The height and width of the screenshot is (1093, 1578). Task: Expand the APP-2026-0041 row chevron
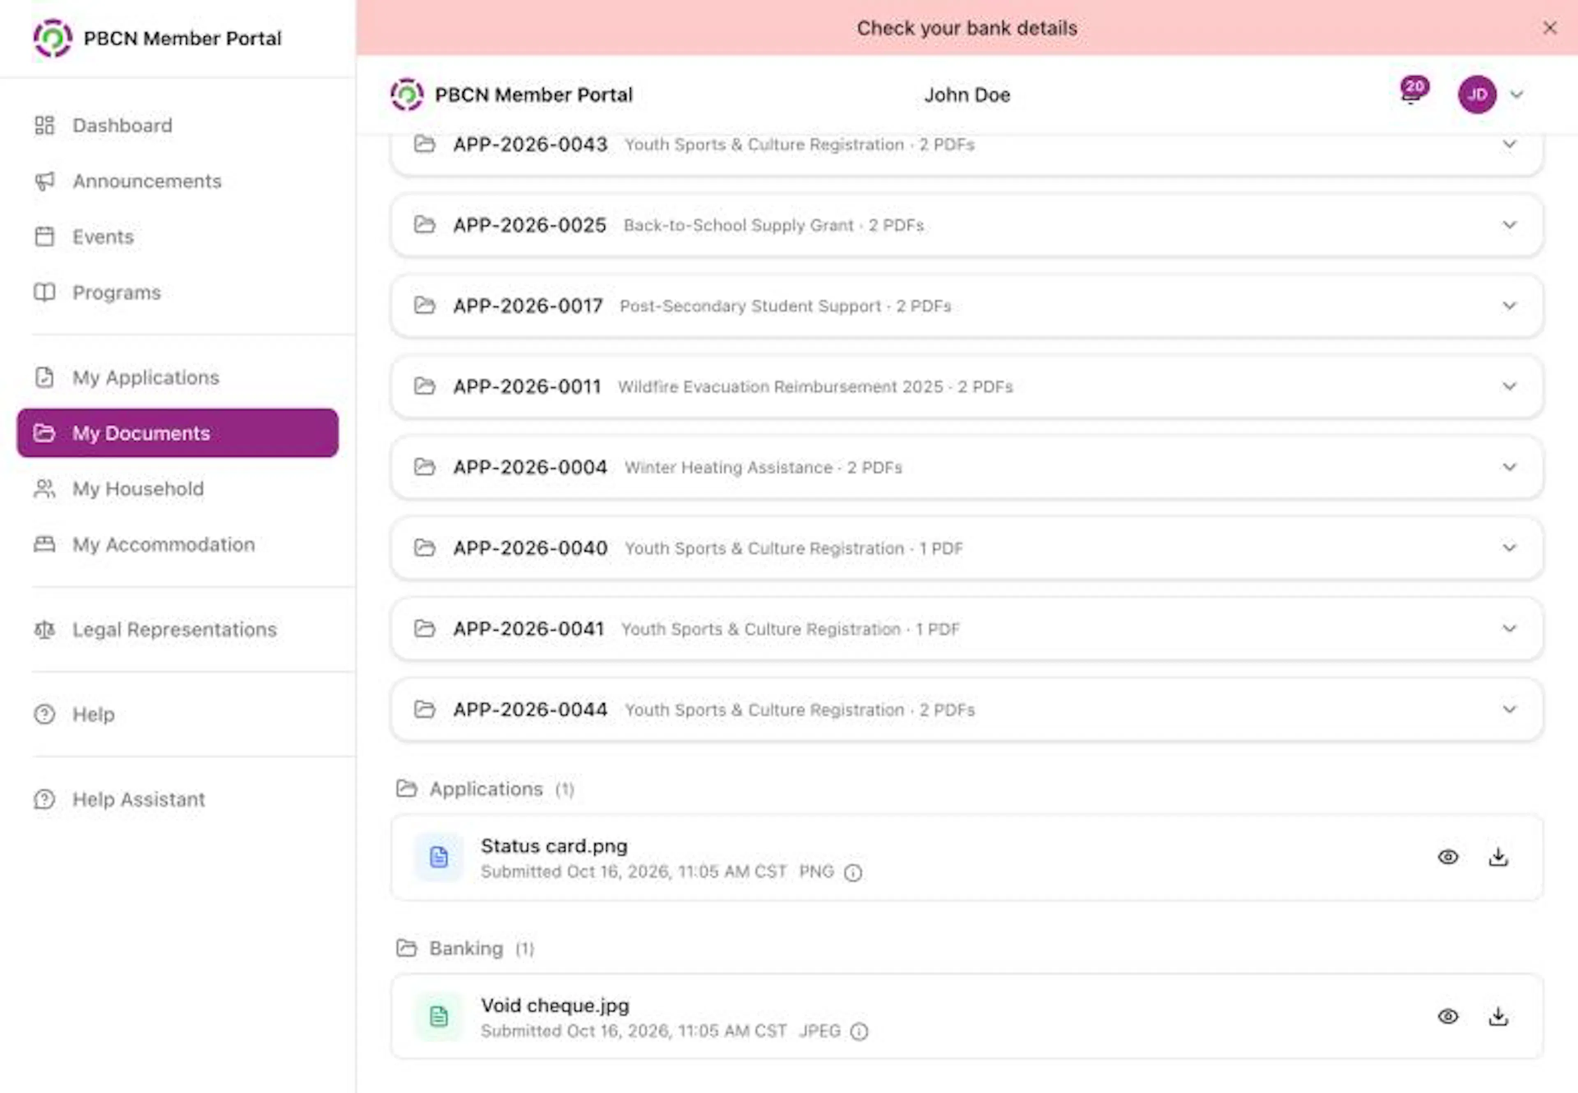[1509, 629]
